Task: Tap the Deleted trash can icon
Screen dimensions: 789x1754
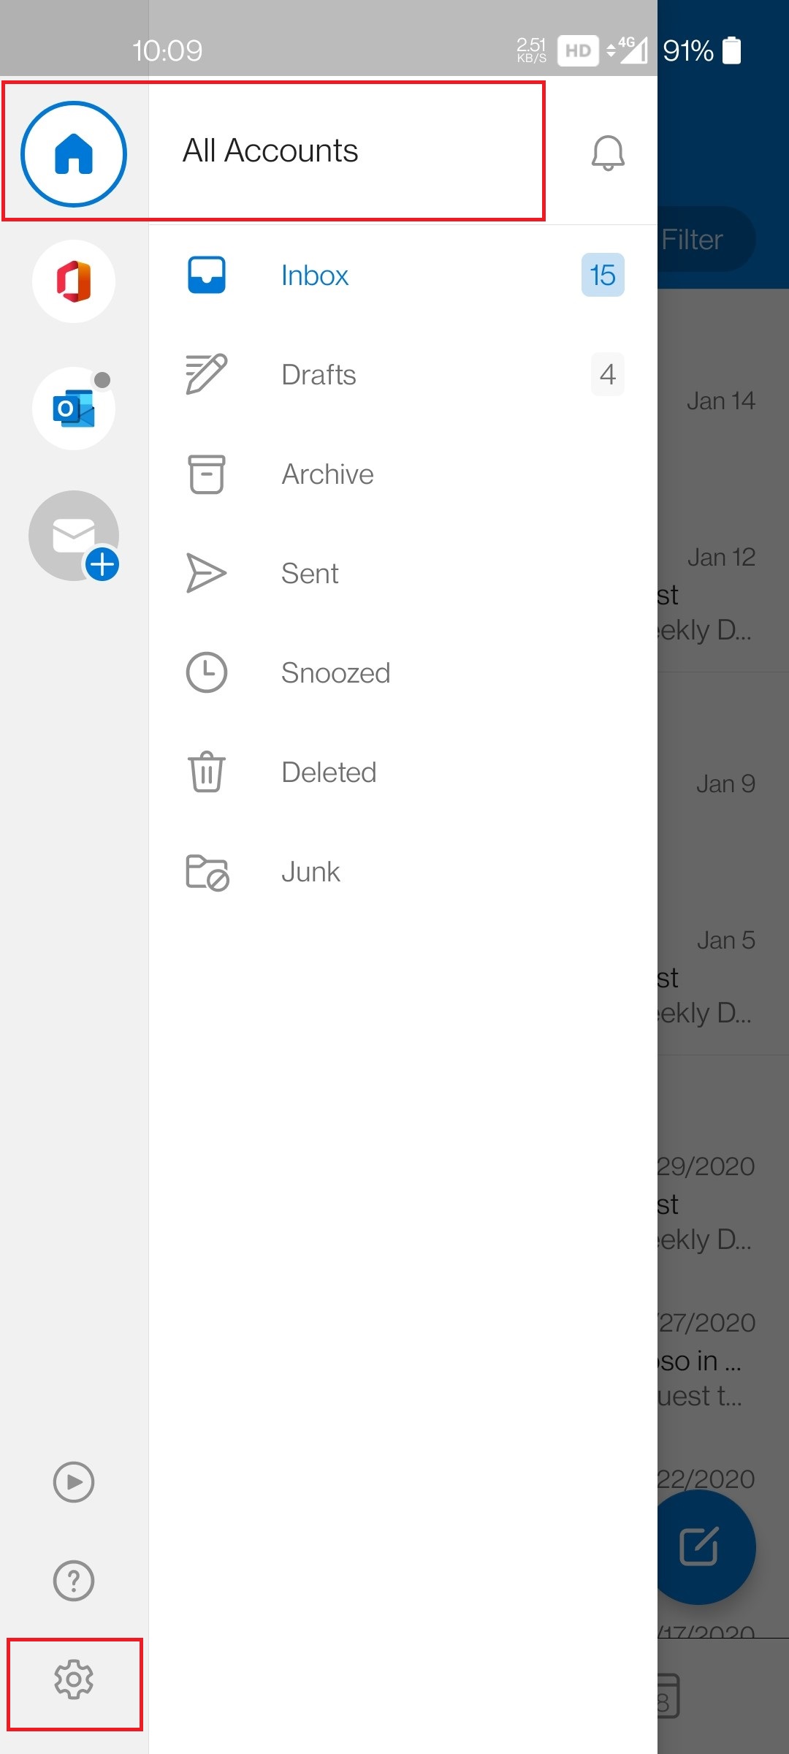Action: [207, 772]
